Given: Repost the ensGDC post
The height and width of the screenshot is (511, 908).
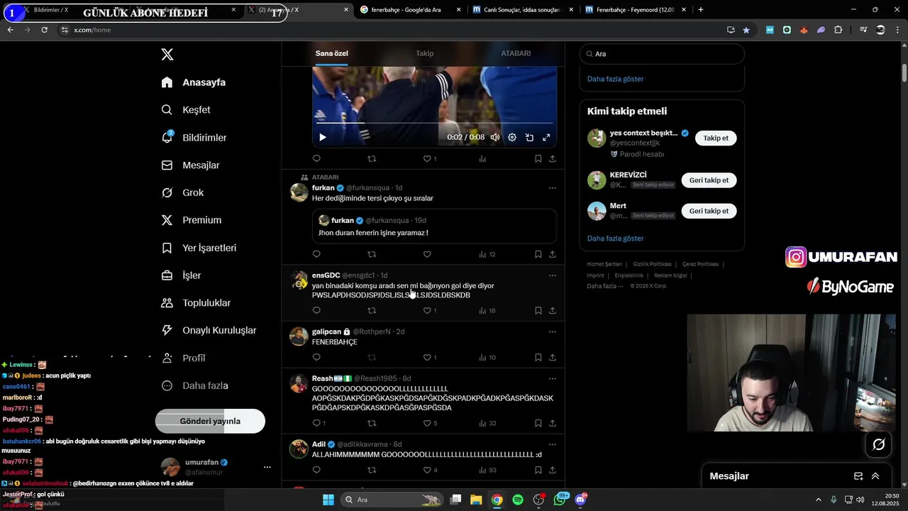Looking at the screenshot, I should pos(372,310).
